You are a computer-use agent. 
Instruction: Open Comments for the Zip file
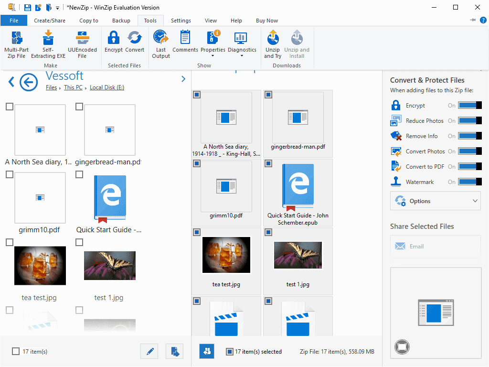pos(185,42)
